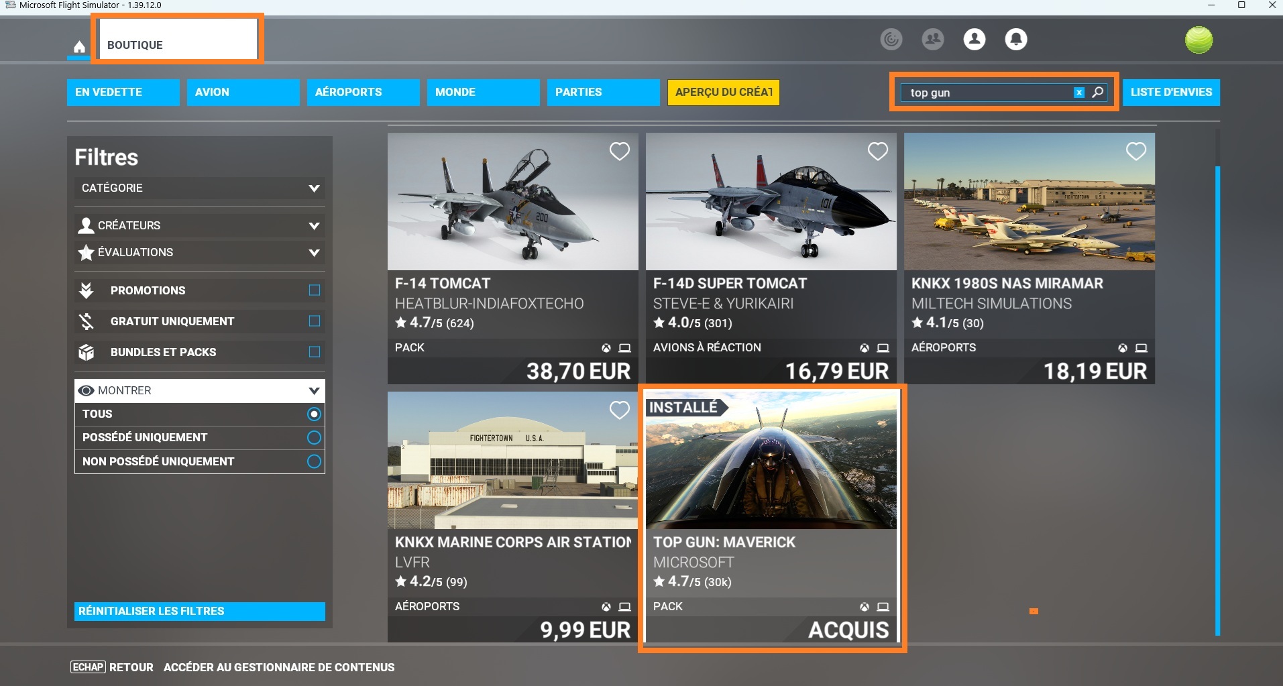Click Xbox icon on Top Gun: Maverick card
The image size is (1283, 686).
pos(864,607)
